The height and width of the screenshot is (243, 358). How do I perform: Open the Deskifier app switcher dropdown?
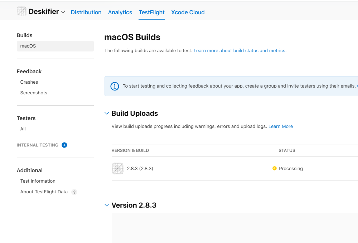tap(63, 12)
